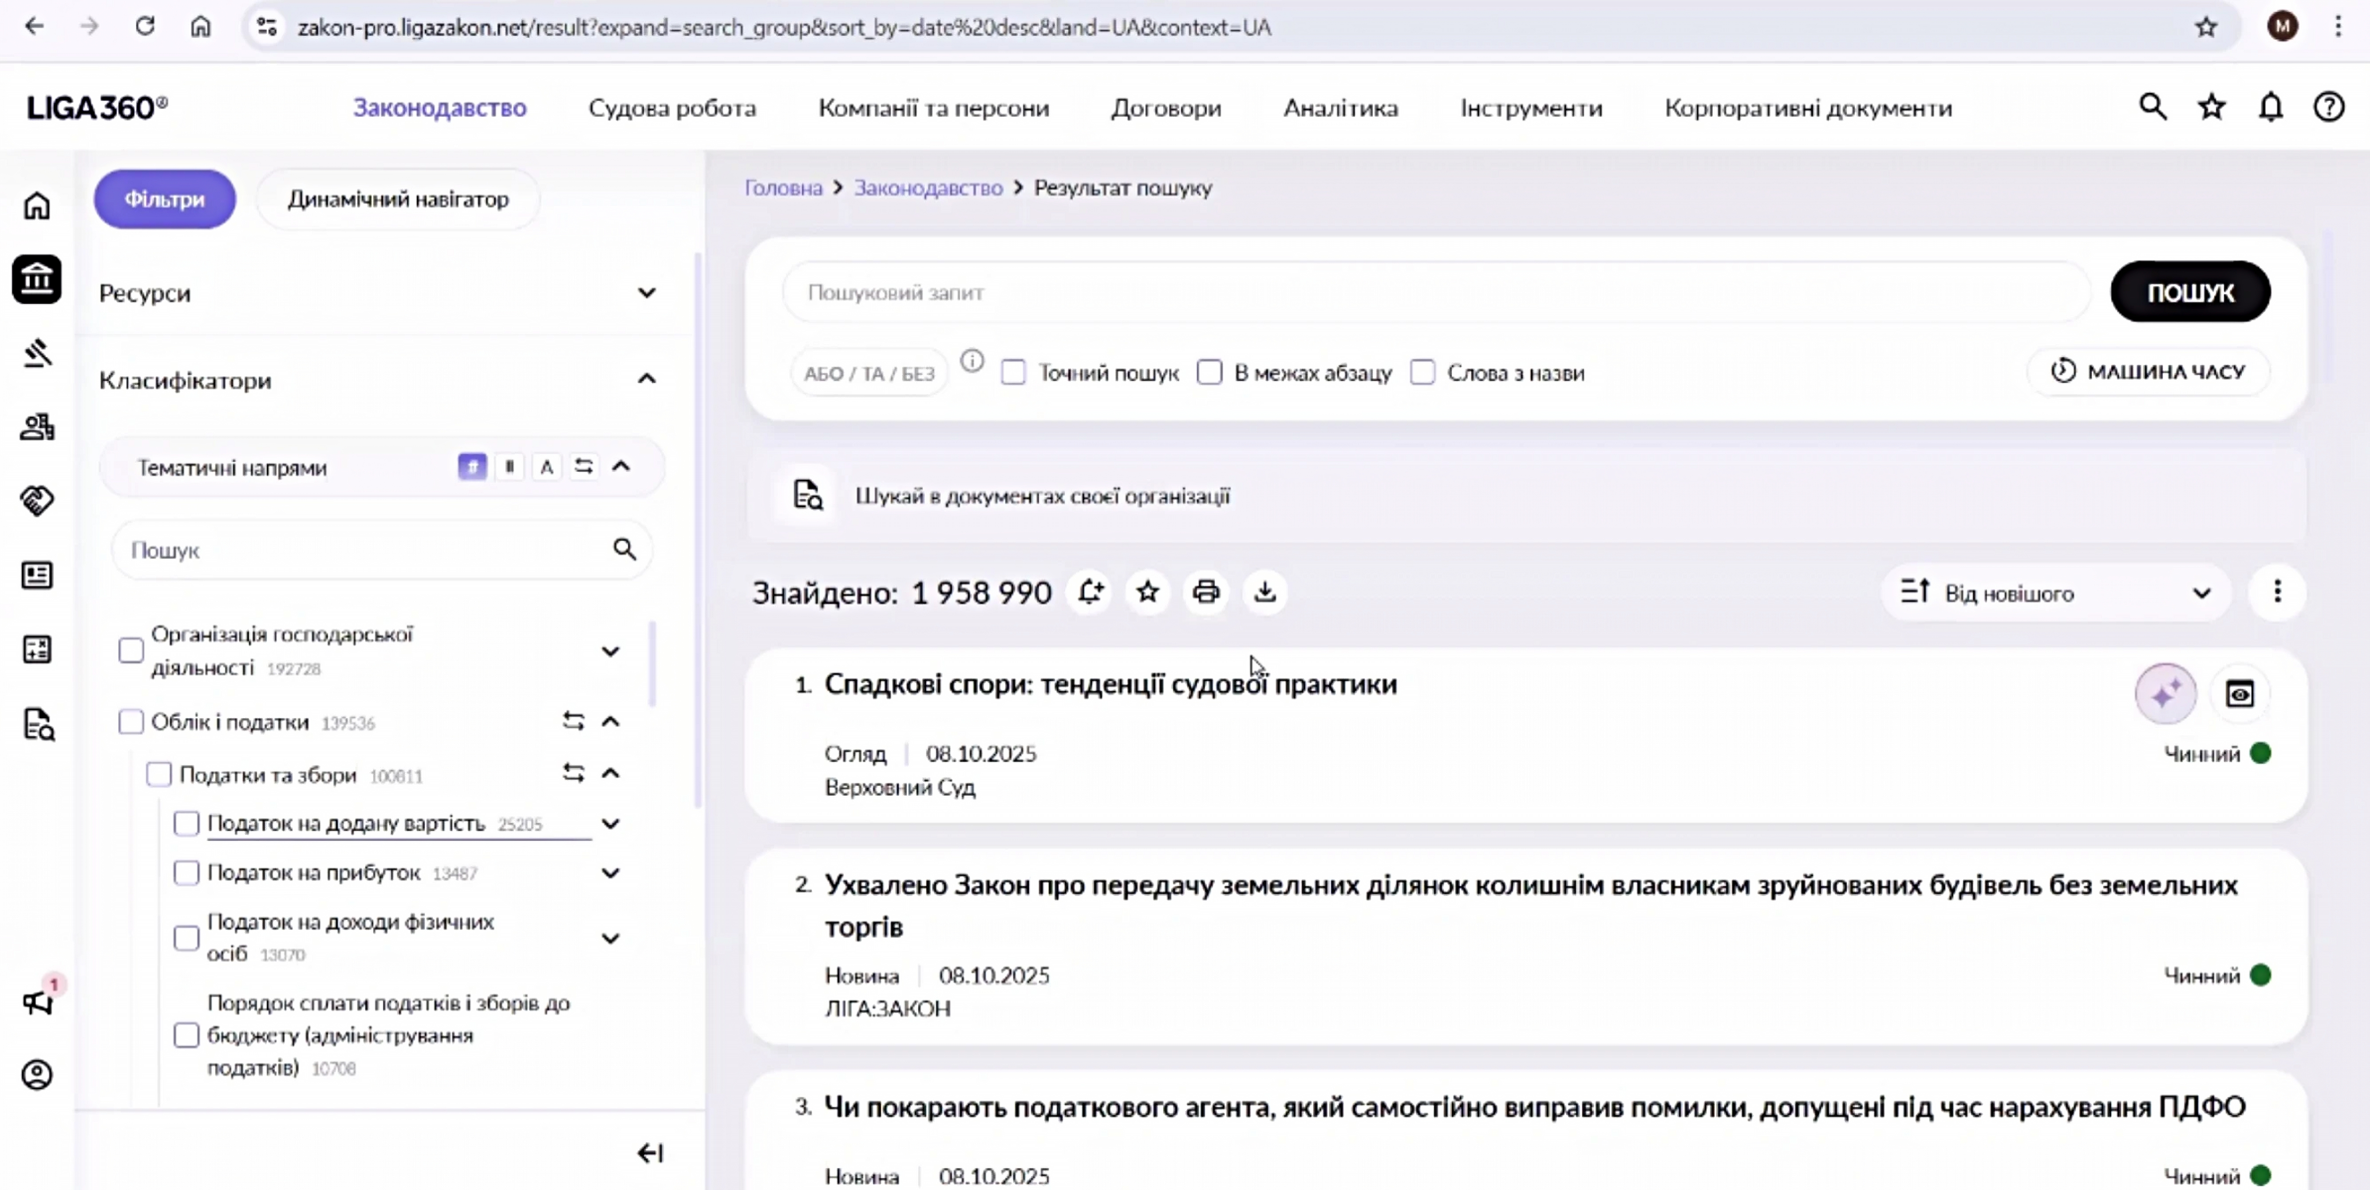Collapse the filters panel arrow icon
Image resolution: width=2370 pixels, height=1190 pixels.
click(650, 1152)
